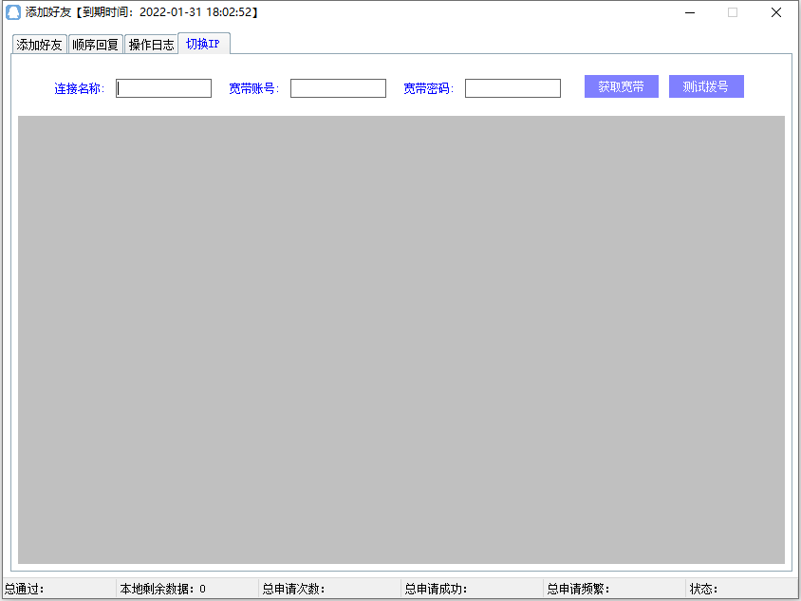Click the 宽带密码 text box
Screen dimensions: 801x601
[512, 88]
